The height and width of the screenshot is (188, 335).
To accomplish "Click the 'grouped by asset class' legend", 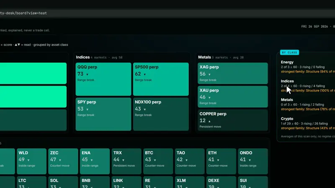I will [51, 45].
